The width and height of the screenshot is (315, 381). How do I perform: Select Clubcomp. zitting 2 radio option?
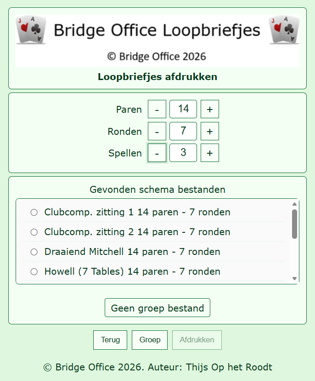34,232
